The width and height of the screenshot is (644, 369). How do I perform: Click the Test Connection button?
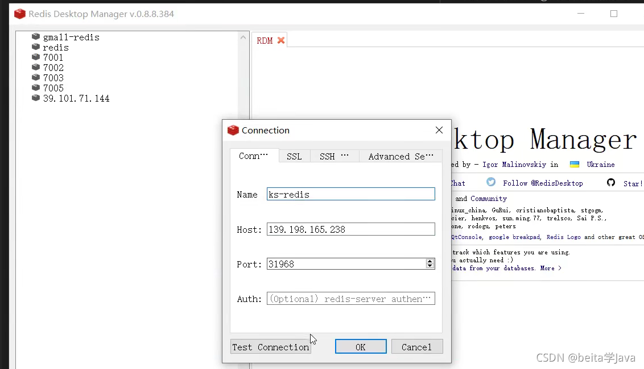pos(271,347)
